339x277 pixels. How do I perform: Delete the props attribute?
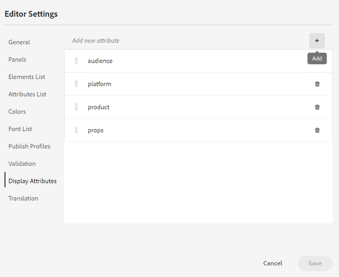317,130
